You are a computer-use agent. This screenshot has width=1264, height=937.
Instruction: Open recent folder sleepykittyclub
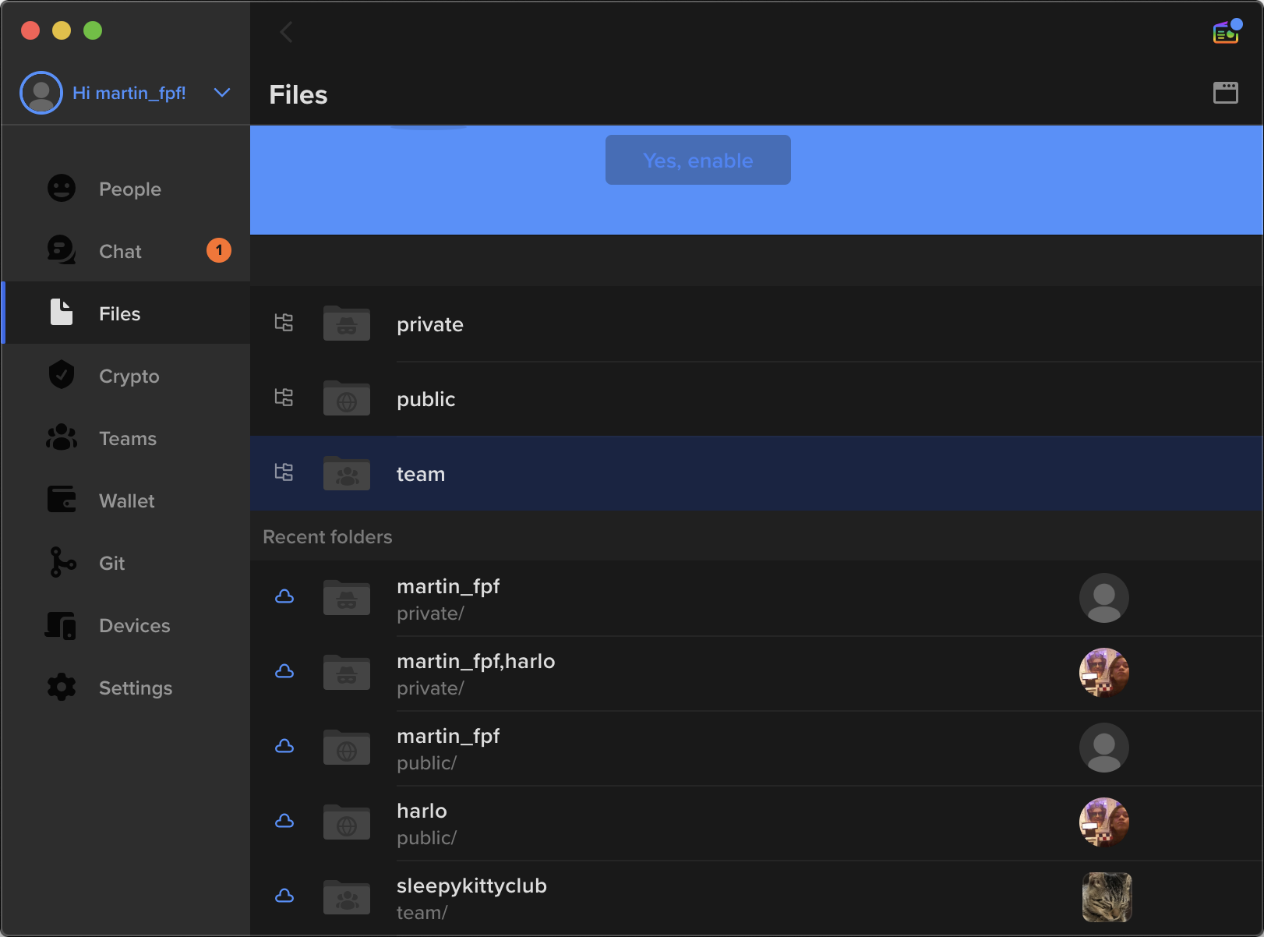point(757,898)
